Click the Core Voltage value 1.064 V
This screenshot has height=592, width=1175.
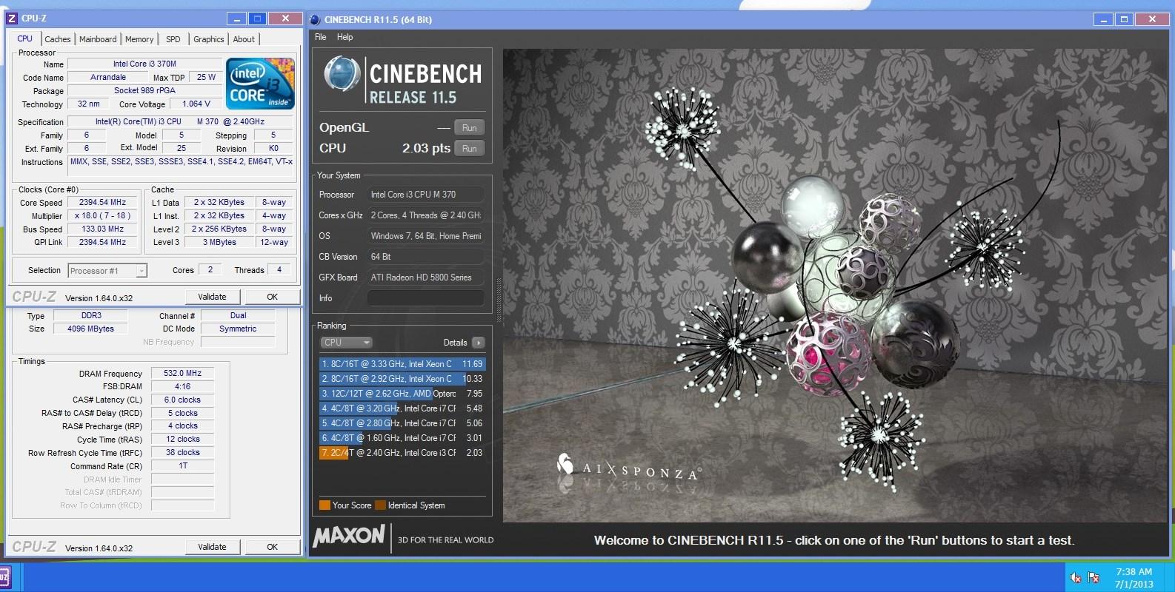pyautogui.click(x=196, y=104)
